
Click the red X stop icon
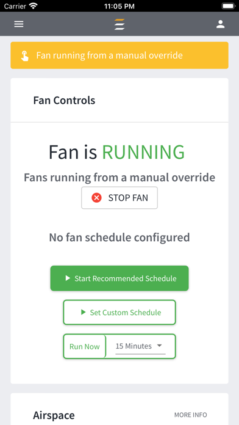pyautogui.click(x=96, y=198)
